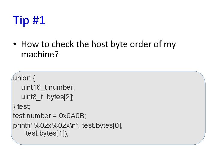
Task: Click "uint16_t" type in the code
Action: click(x=34, y=88)
